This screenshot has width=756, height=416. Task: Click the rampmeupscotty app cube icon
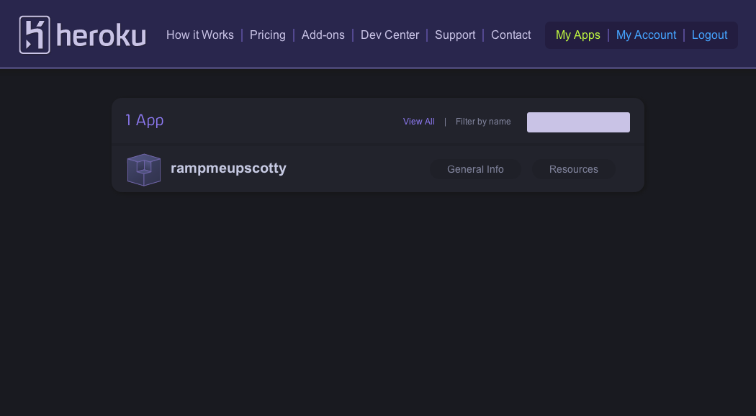[x=144, y=169]
